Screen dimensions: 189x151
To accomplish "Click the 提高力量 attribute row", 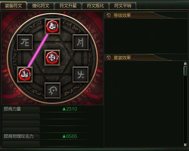I will coord(45,109).
